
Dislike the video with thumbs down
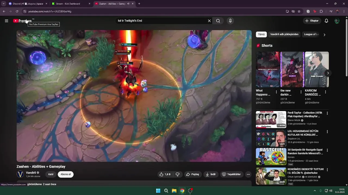(178, 174)
